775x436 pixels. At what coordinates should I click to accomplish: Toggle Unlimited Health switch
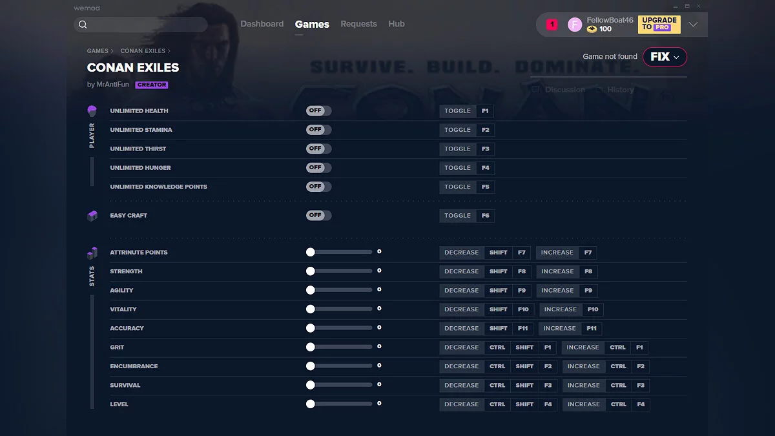318,111
